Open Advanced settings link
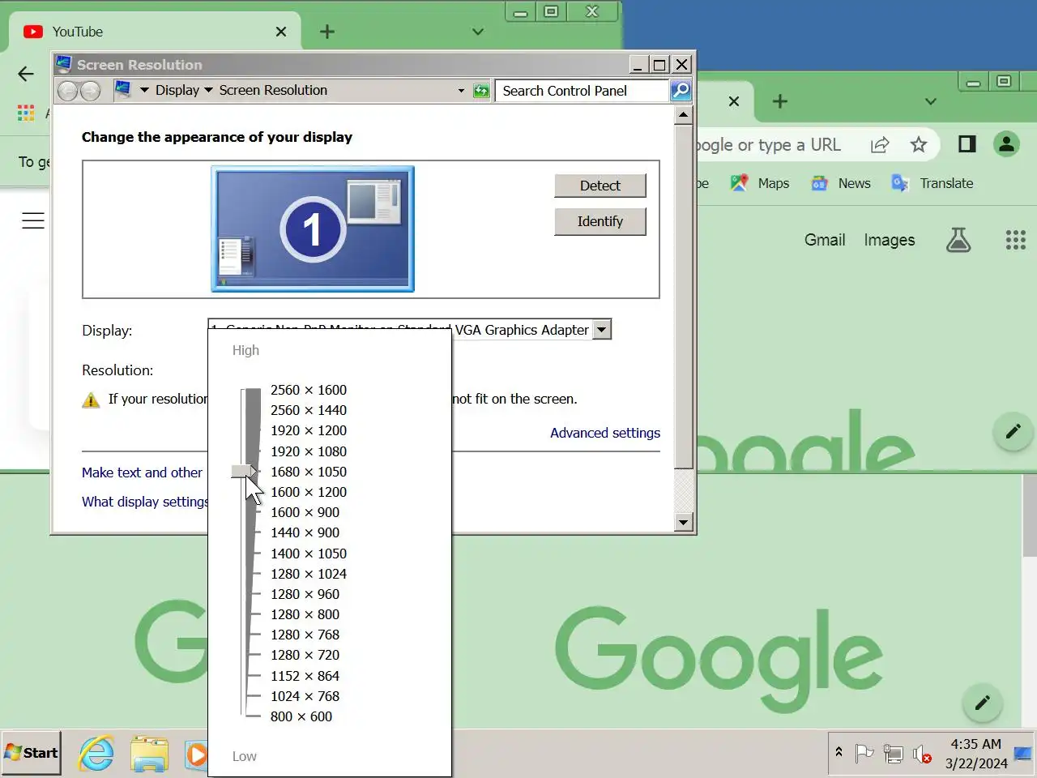1037x778 pixels. coord(605,433)
